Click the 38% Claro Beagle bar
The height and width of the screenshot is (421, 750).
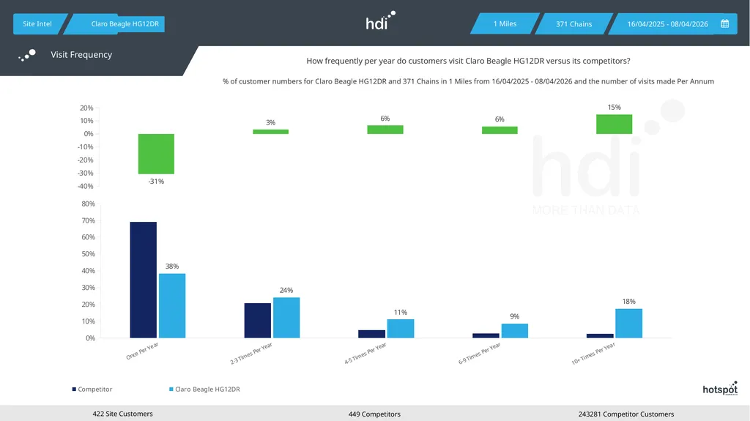(x=172, y=306)
